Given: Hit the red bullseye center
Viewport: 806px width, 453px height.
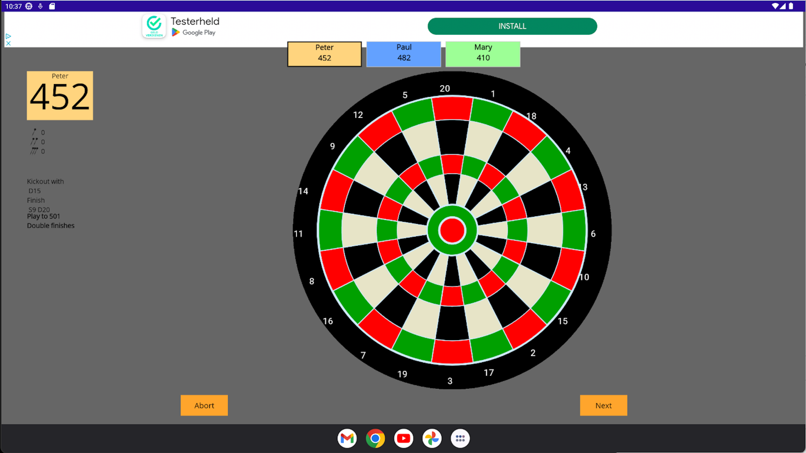Looking at the screenshot, I should 452,231.
